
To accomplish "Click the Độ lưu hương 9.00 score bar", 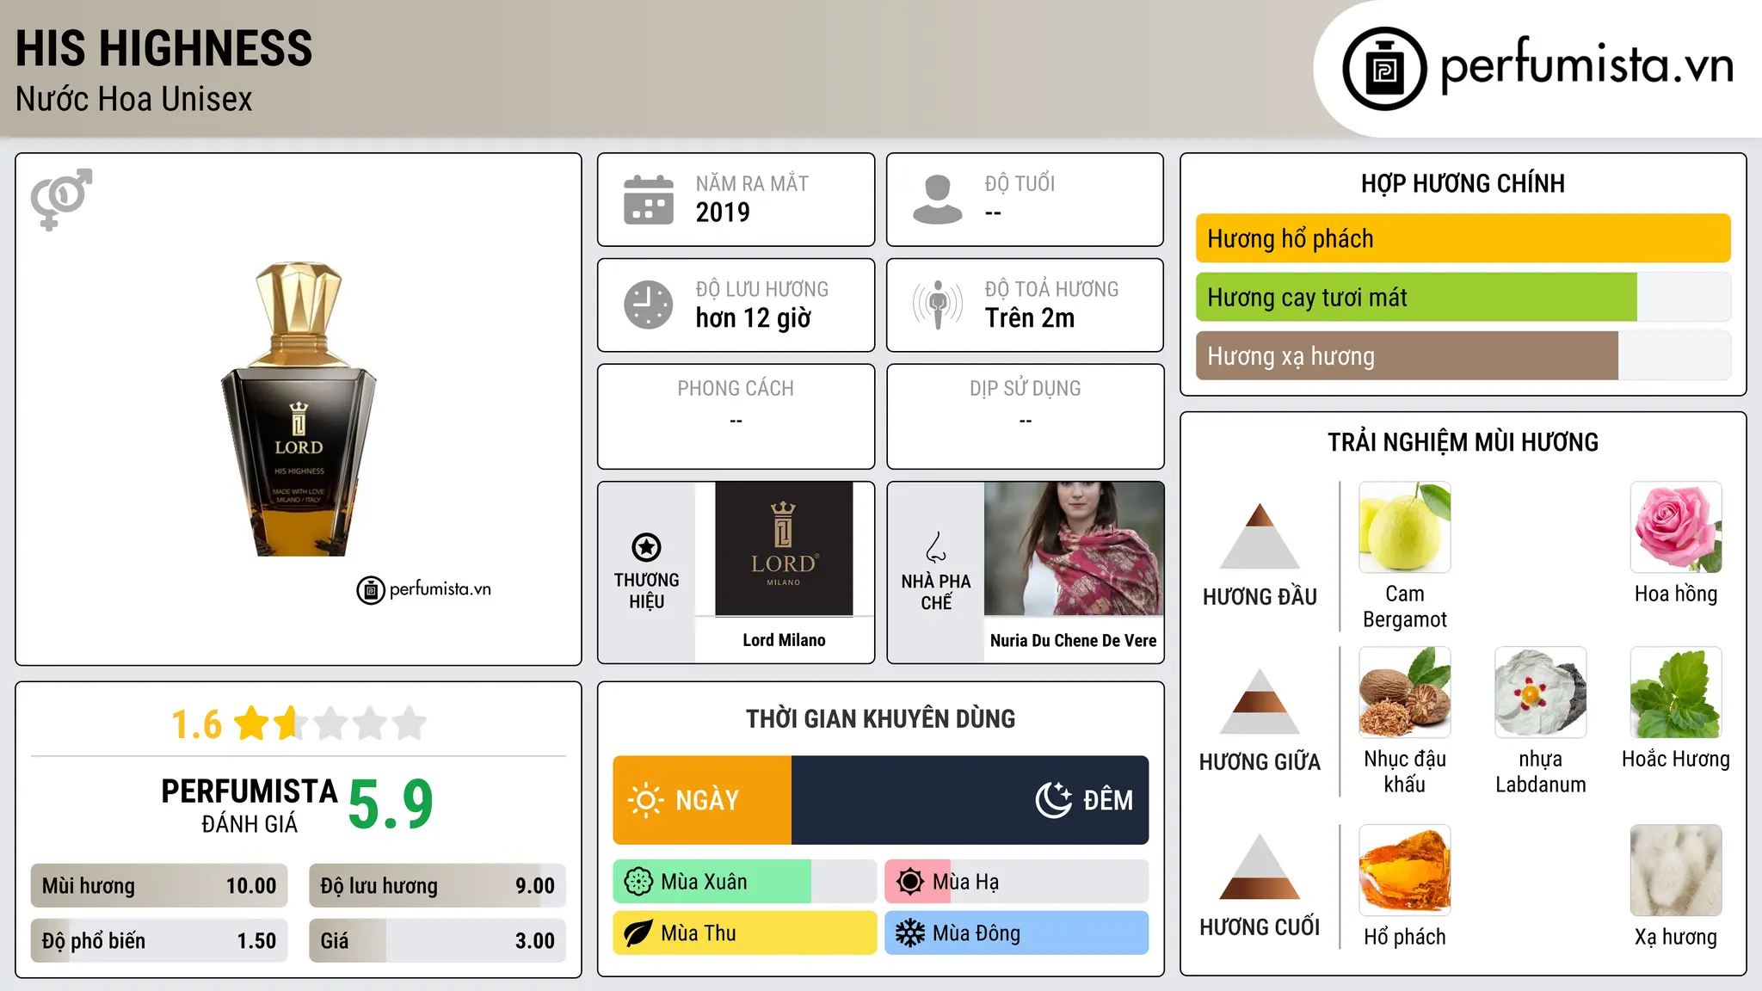I will (438, 886).
